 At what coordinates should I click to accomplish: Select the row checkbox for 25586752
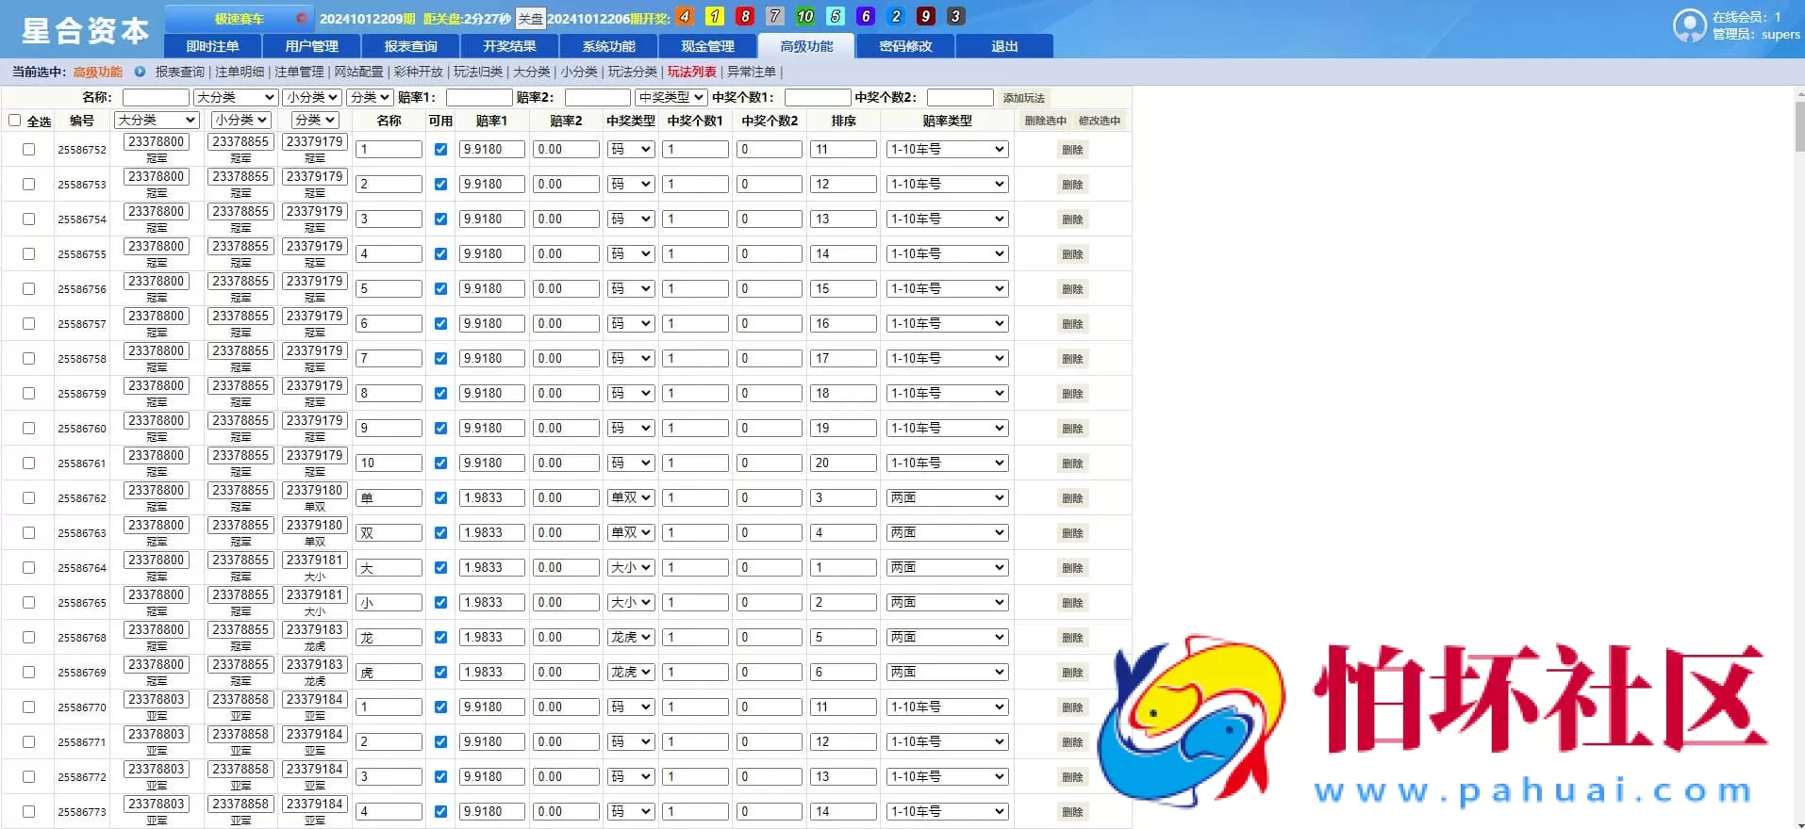click(x=28, y=150)
